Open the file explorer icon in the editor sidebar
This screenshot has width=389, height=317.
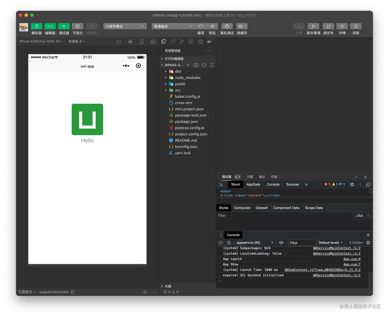(x=164, y=41)
